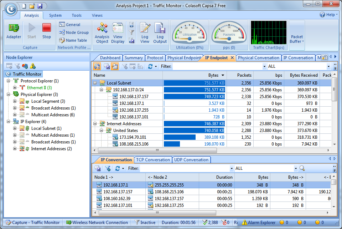Toggle the node detail view button in IP Endpoint toolbar
The width and height of the screenshot is (342, 229).
[97, 66]
